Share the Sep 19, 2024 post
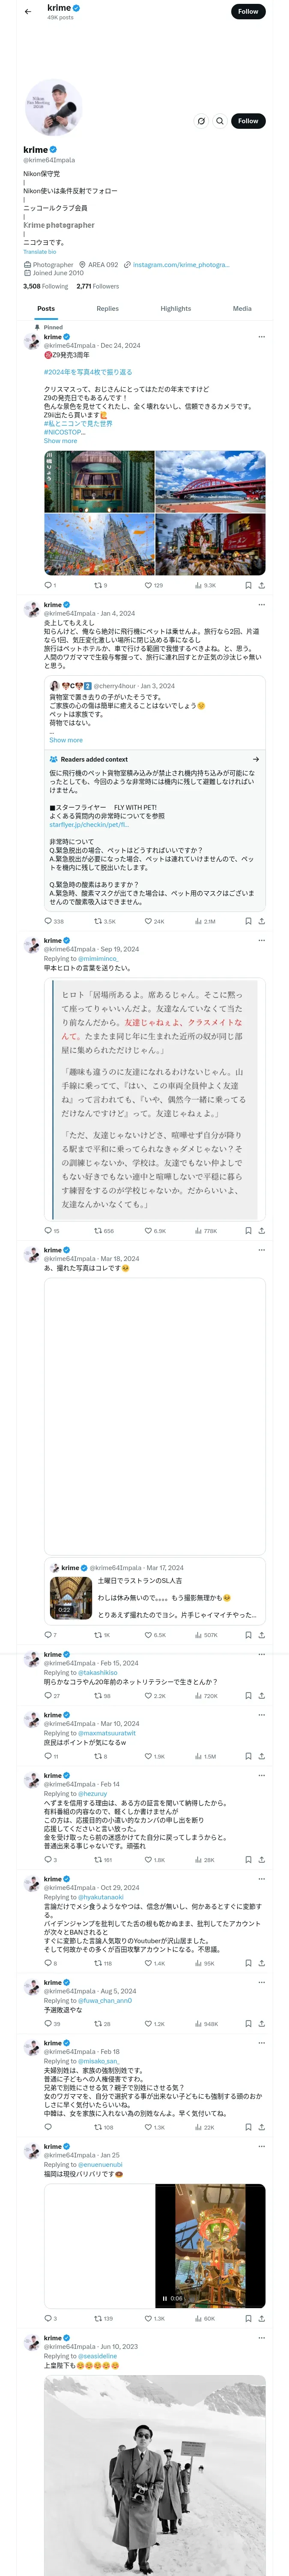Screen dimensions: 289x2576 tap(261, 1231)
